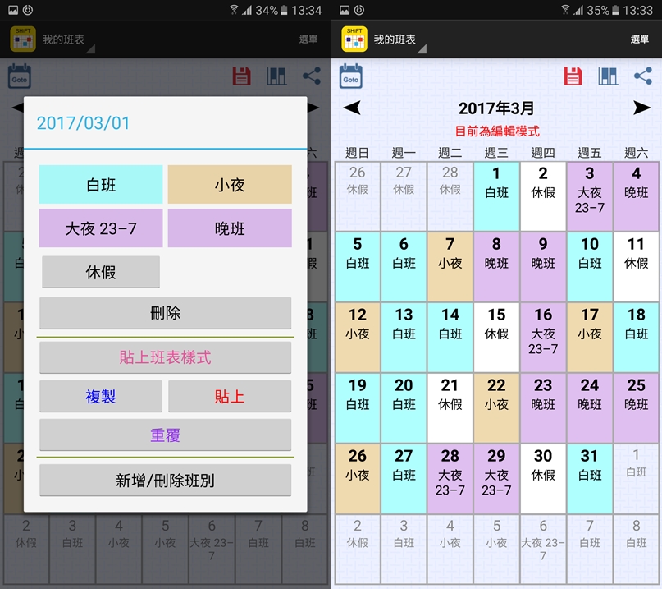
Task: Select March 31 白班 cell
Action: coord(589,479)
